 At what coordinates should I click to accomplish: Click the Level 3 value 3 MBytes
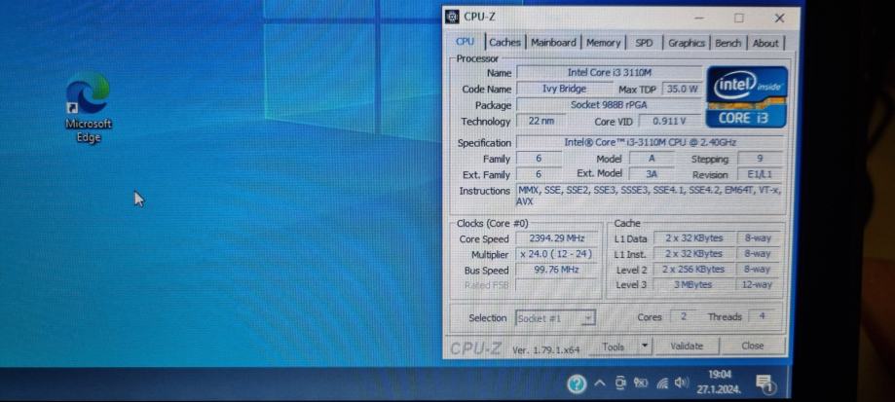[693, 284]
